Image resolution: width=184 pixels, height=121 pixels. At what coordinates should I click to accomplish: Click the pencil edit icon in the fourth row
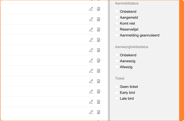click(x=91, y=40)
